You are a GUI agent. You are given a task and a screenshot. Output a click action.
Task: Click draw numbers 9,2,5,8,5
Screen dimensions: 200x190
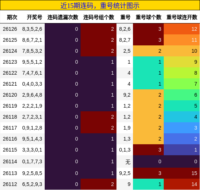32,173
